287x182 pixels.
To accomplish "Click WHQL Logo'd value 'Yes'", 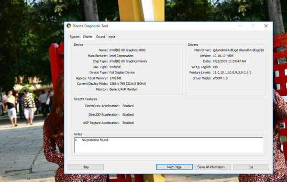I will (215, 67).
